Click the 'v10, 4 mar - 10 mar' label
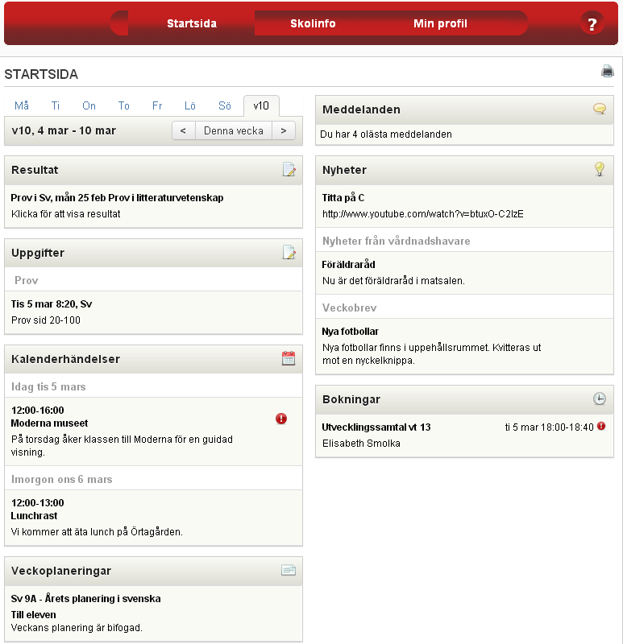This screenshot has height=644, width=623. (64, 130)
